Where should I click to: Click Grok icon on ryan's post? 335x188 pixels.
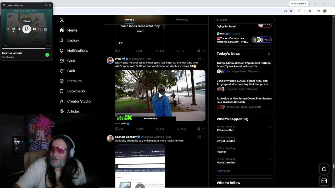coord(199,59)
